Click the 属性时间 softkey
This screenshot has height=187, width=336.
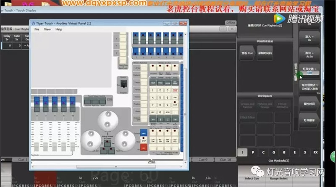(x=309, y=104)
